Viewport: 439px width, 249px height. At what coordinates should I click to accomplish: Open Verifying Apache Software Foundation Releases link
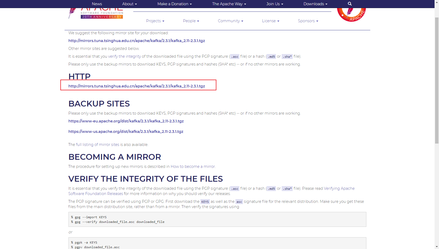[x=211, y=191]
